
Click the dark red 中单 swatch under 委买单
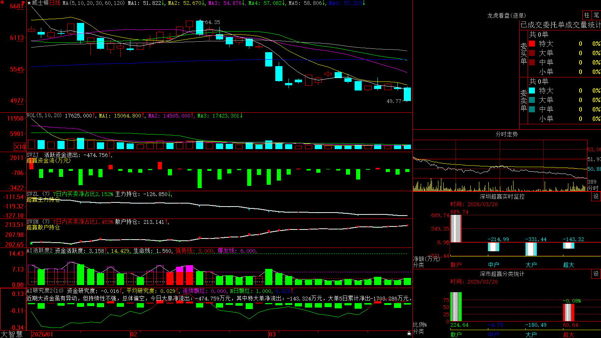pyautogui.click(x=532, y=62)
